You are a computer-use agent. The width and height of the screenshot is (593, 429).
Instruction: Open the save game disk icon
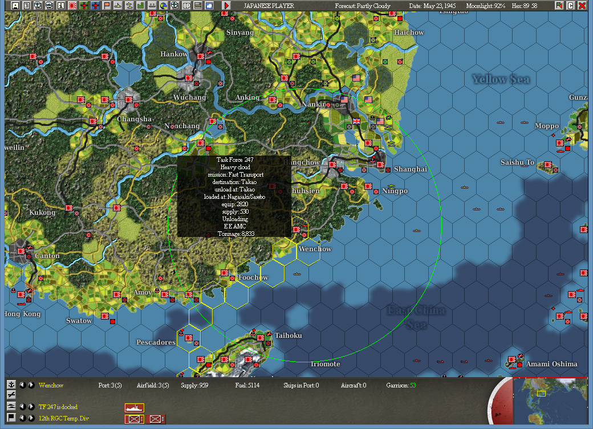(15, 5)
